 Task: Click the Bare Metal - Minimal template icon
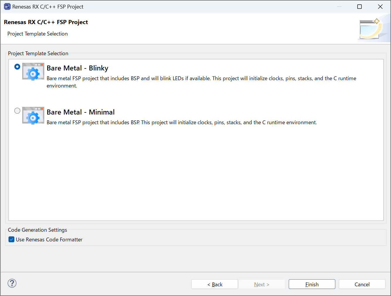(x=33, y=115)
